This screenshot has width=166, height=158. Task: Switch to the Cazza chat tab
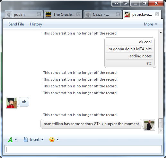pos(102,15)
